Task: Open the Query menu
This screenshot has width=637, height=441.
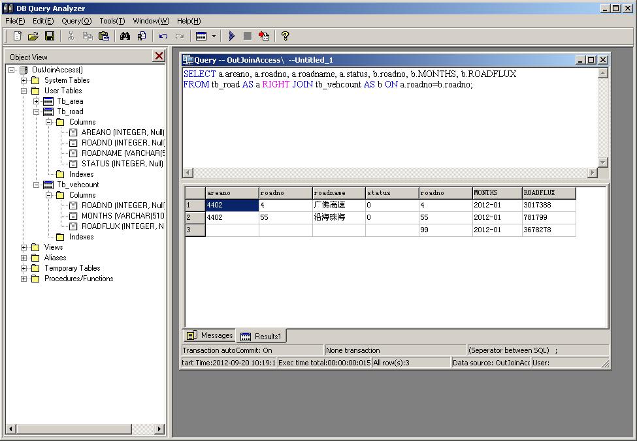Action: [x=76, y=21]
